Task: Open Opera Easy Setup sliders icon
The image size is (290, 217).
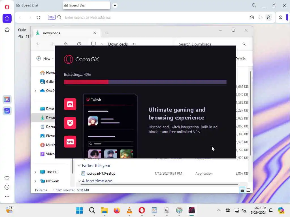Action: (x=260, y=17)
